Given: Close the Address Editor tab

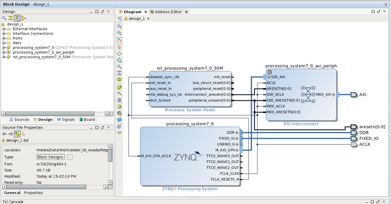Looking at the screenshot, I should (186, 12).
